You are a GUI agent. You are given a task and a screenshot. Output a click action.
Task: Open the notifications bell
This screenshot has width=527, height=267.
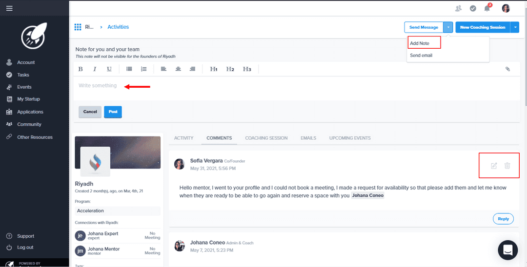[x=487, y=8]
